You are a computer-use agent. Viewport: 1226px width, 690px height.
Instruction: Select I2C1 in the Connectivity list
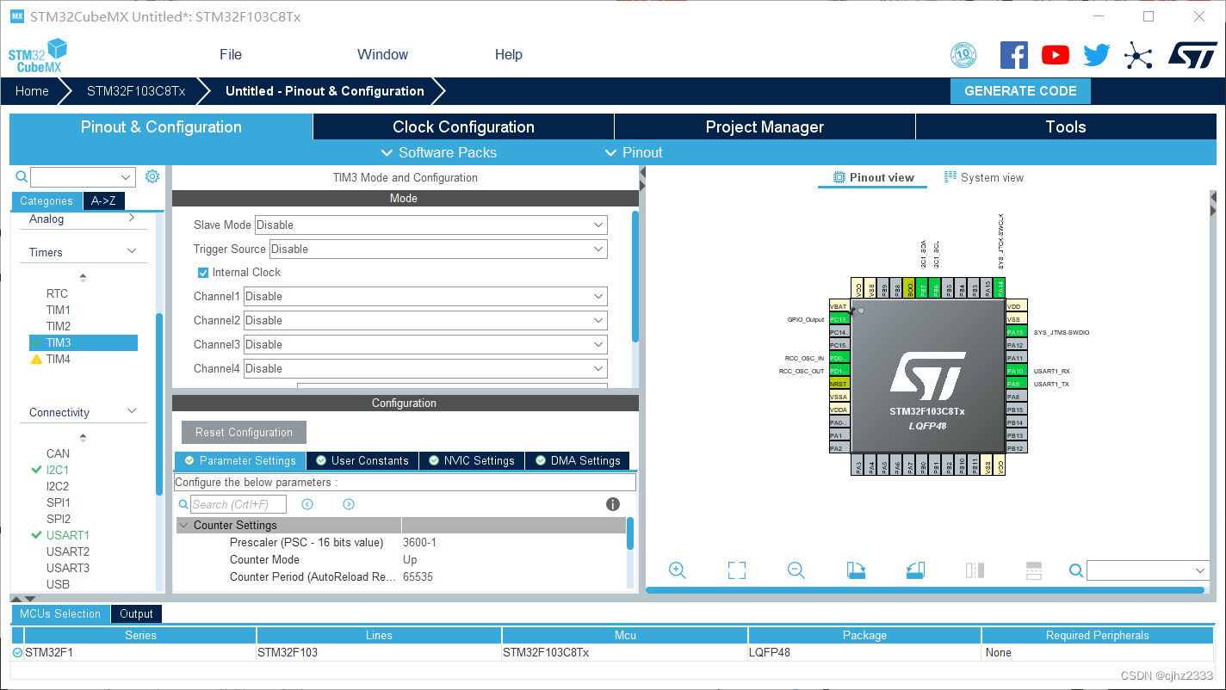click(x=58, y=470)
